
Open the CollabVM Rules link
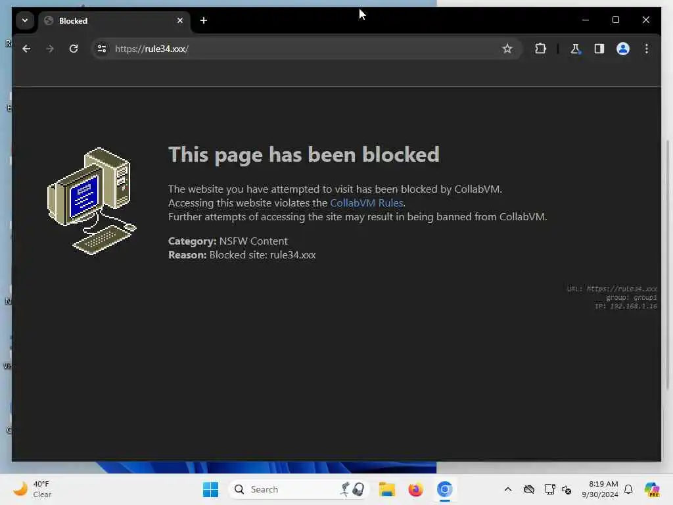point(367,203)
